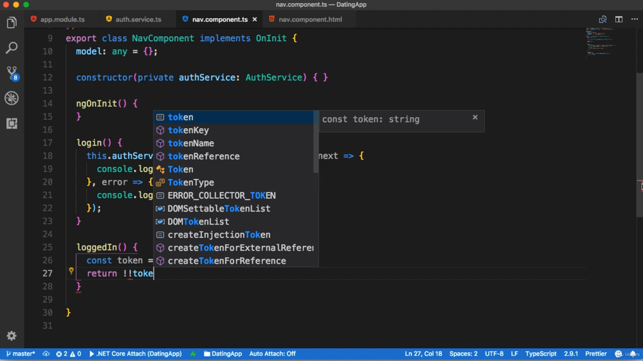Click the master* git branch indicator
The width and height of the screenshot is (643, 361).
[21, 354]
